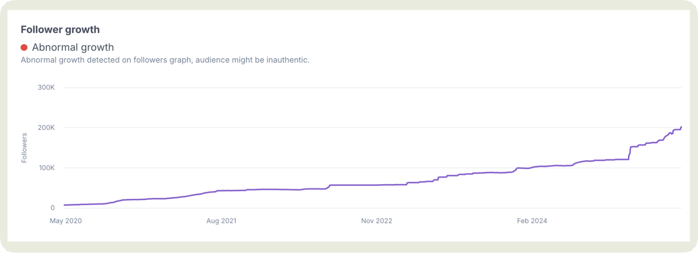Image resolution: width=698 pixels, height=253 pixels.
Task: Select the Feb 2024 x-axis label
Action: tap(532, 221)
